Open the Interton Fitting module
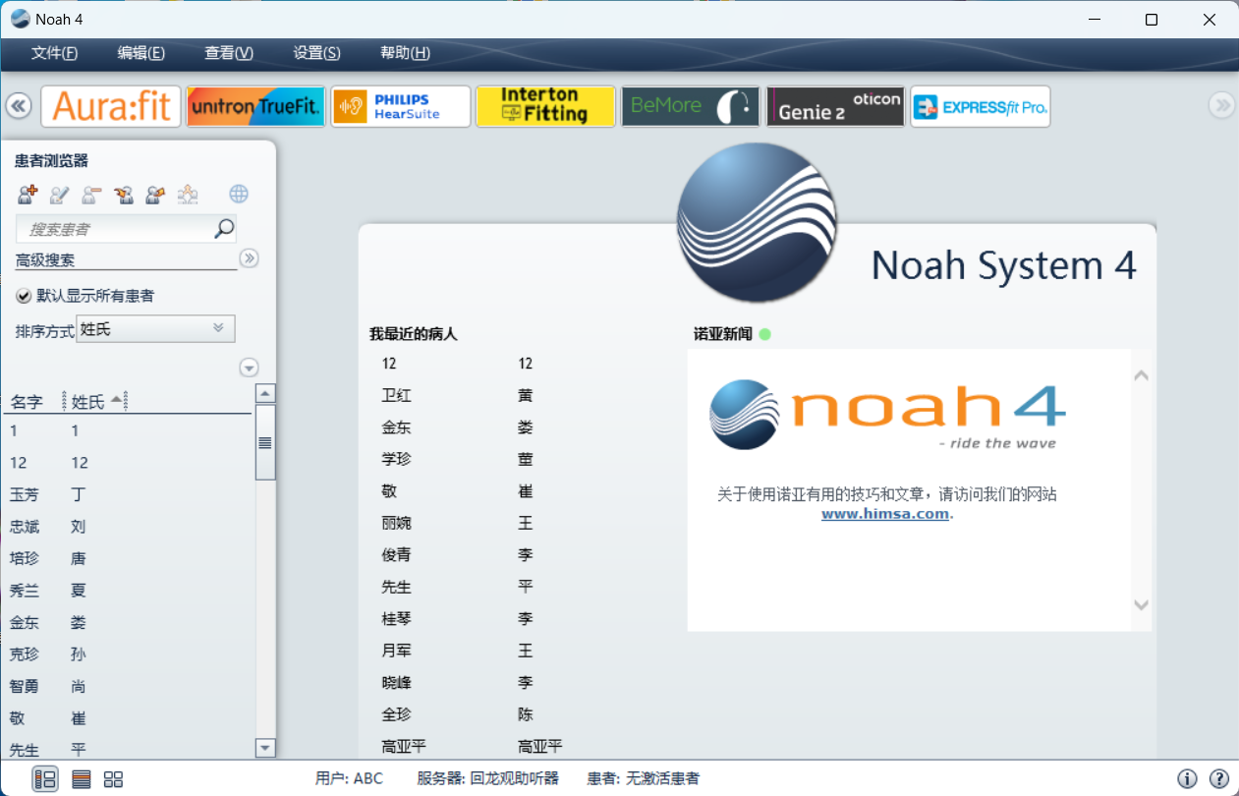 [x=545, y=106]
